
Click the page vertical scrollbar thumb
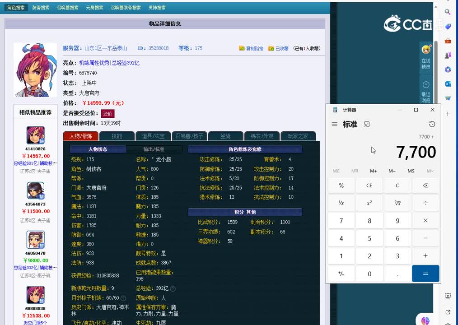pos(435,71)
